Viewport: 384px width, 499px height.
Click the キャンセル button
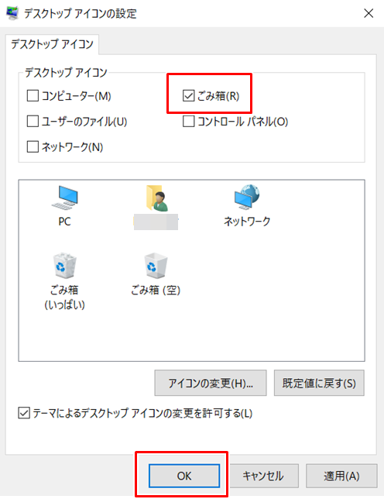[x=263, y=476]
